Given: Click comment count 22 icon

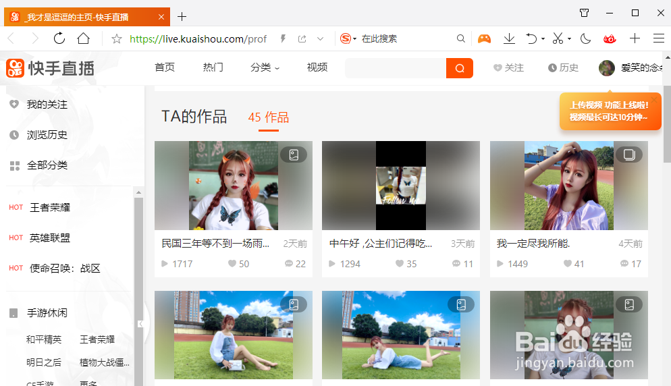Looking at the screenshot, I should pos(289,264).
